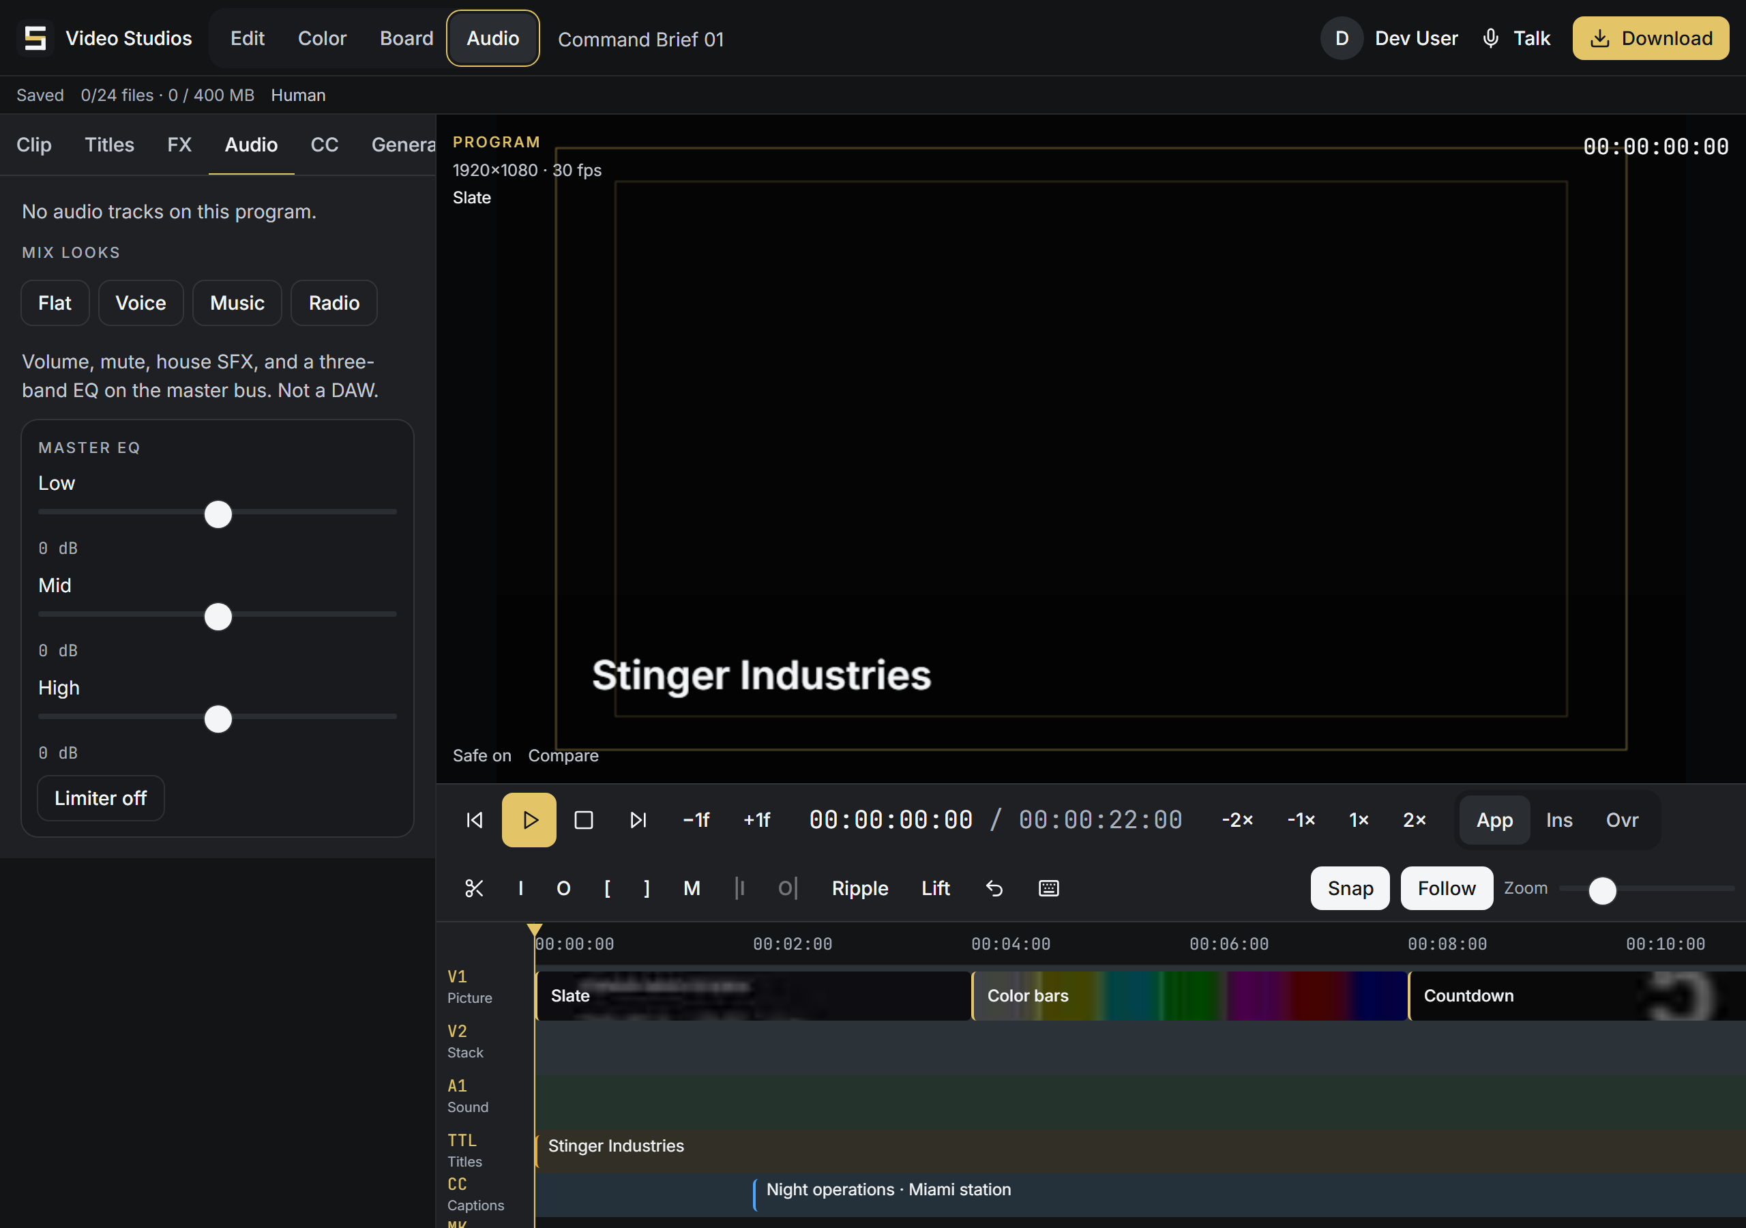1746x1228 pixels.
Task: Click the go-to-in-point icon
Action: click(x=740, y=888)
